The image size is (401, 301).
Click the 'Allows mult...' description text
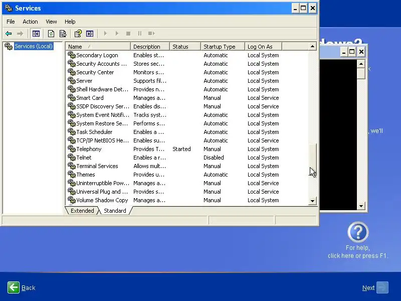(149, 166)
